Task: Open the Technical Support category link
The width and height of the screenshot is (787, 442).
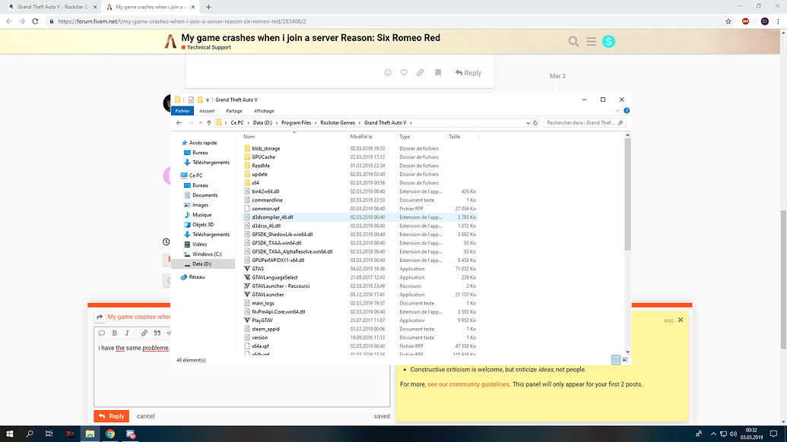Action: pos(209,48)
